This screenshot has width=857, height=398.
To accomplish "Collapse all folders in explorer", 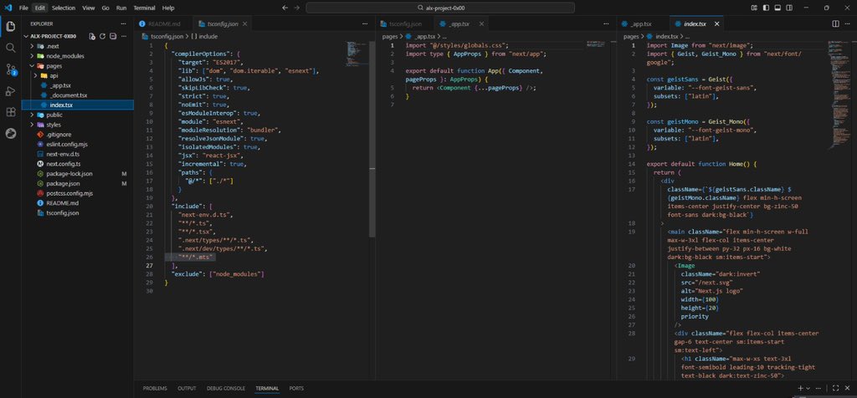I will pyautogui.click(x=113, y=36).
